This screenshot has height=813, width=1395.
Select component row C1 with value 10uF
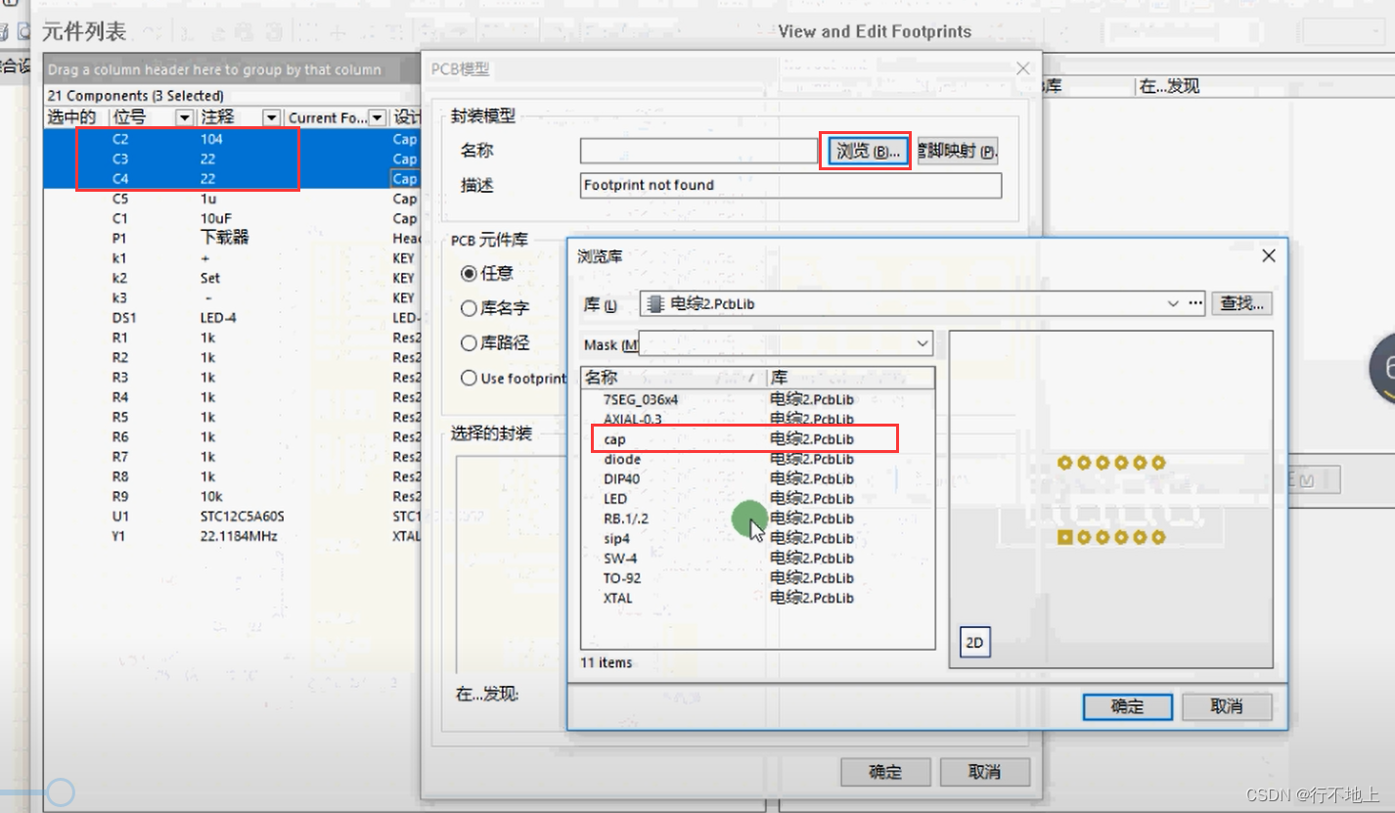tap(234, 218)
